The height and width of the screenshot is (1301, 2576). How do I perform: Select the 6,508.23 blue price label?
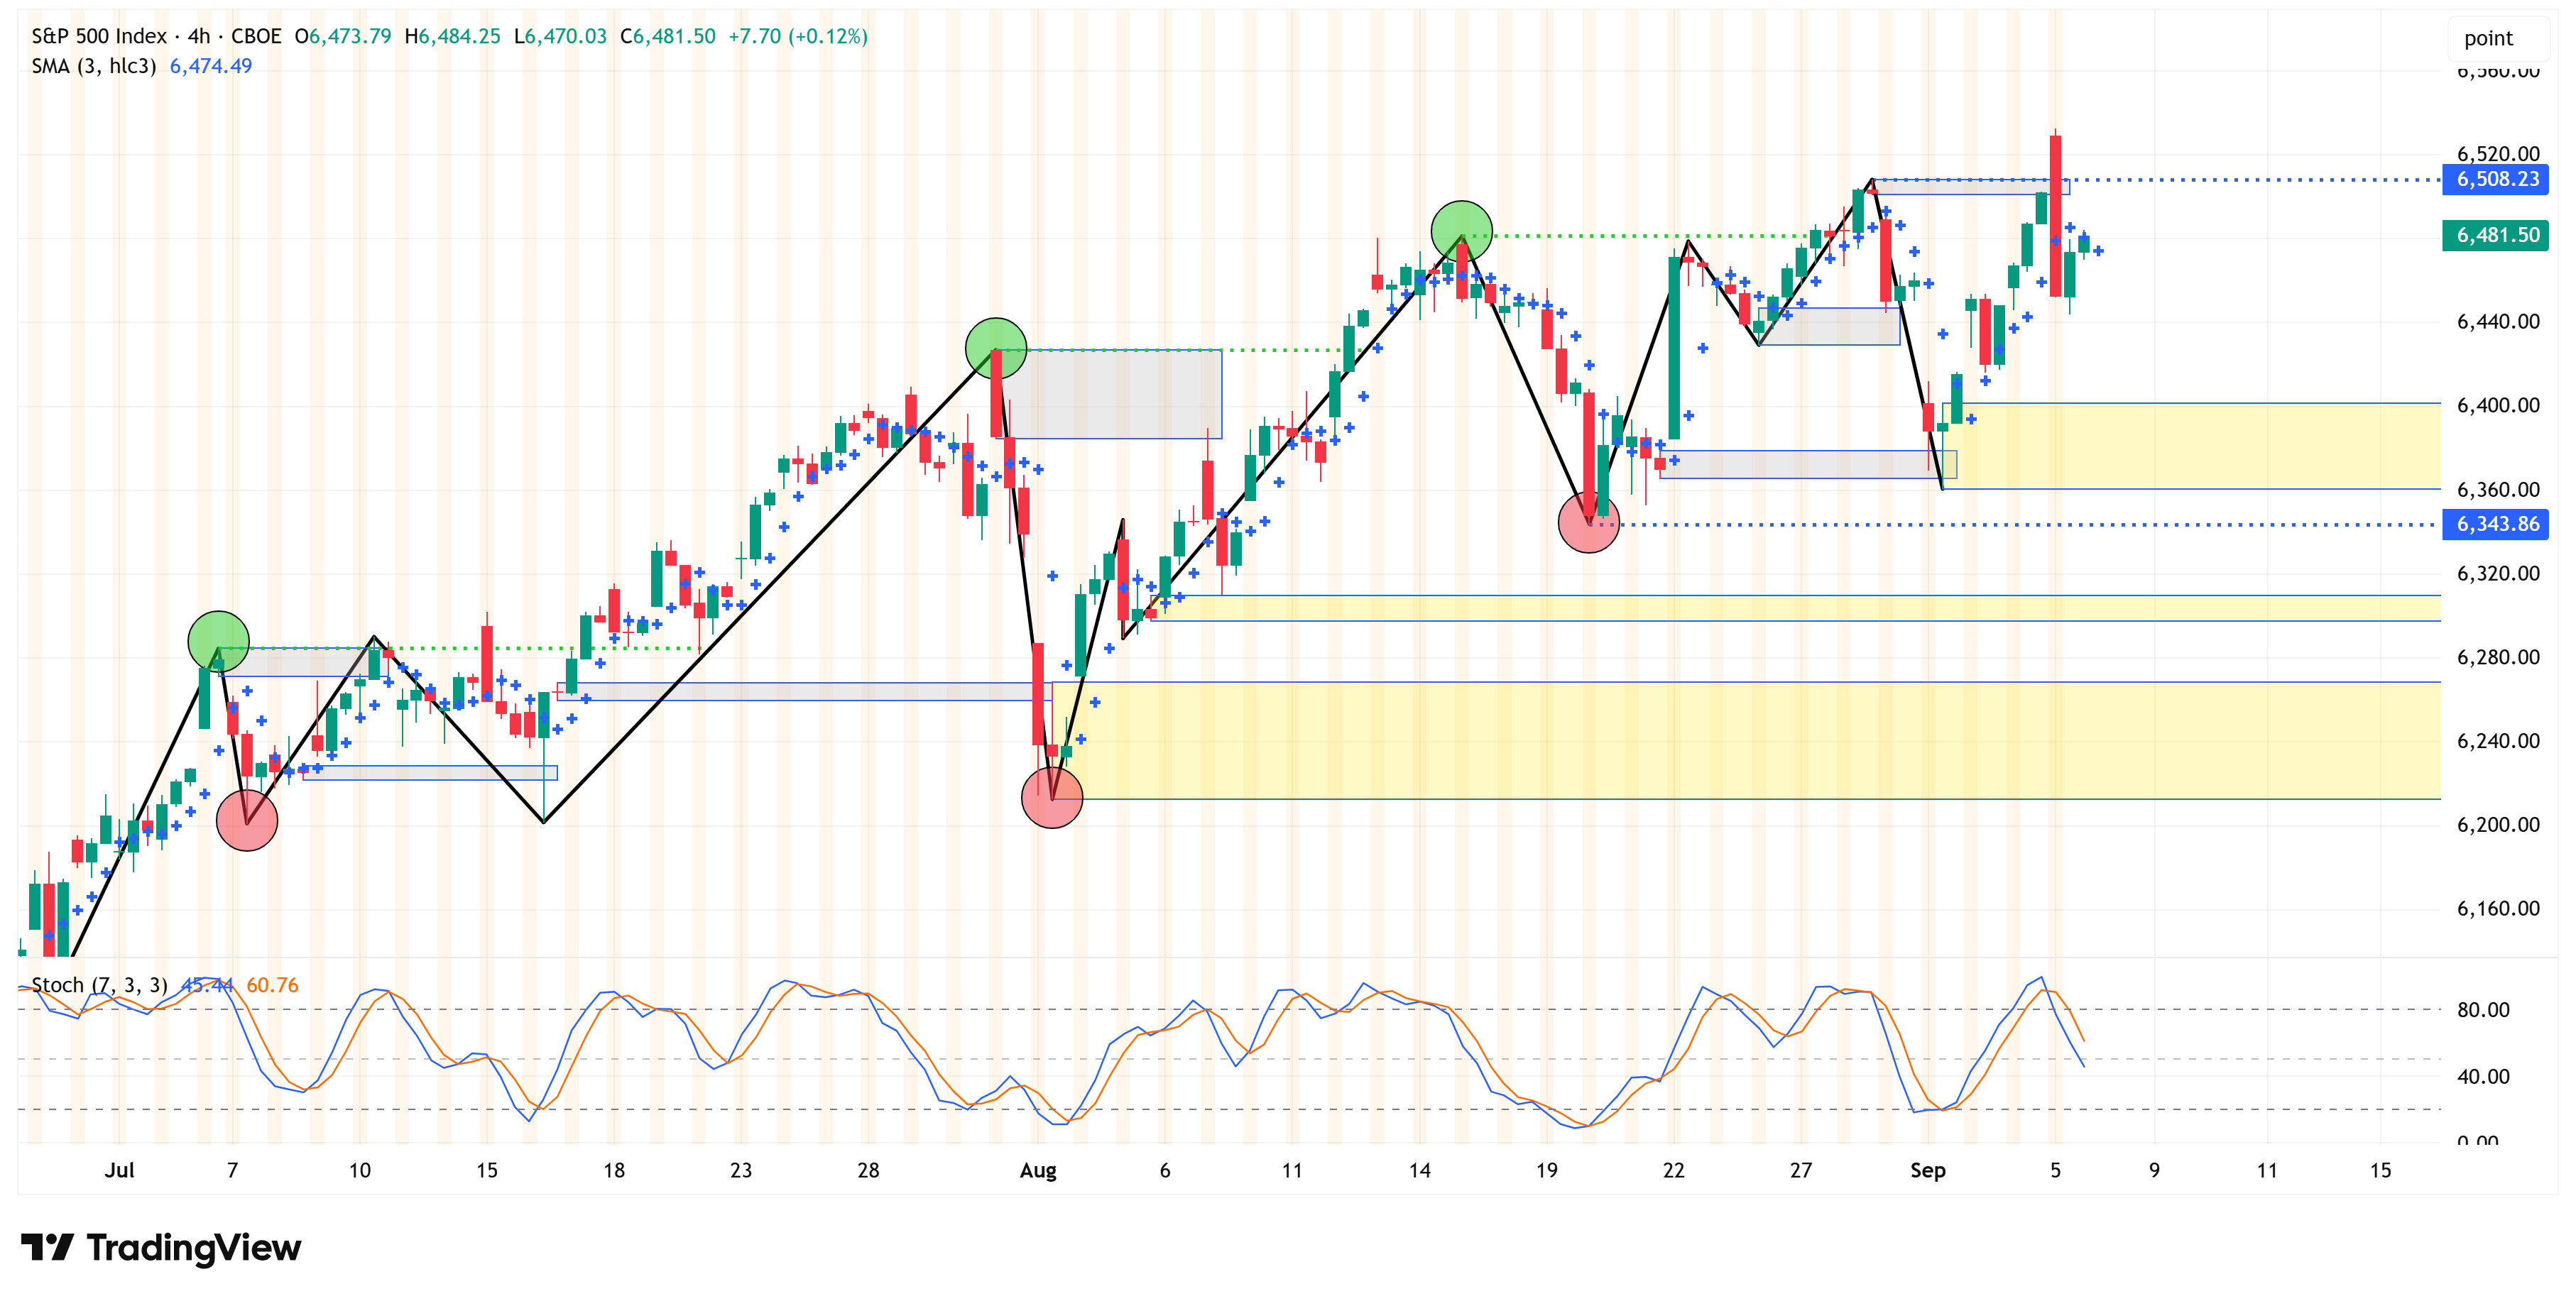(2496, 180)
